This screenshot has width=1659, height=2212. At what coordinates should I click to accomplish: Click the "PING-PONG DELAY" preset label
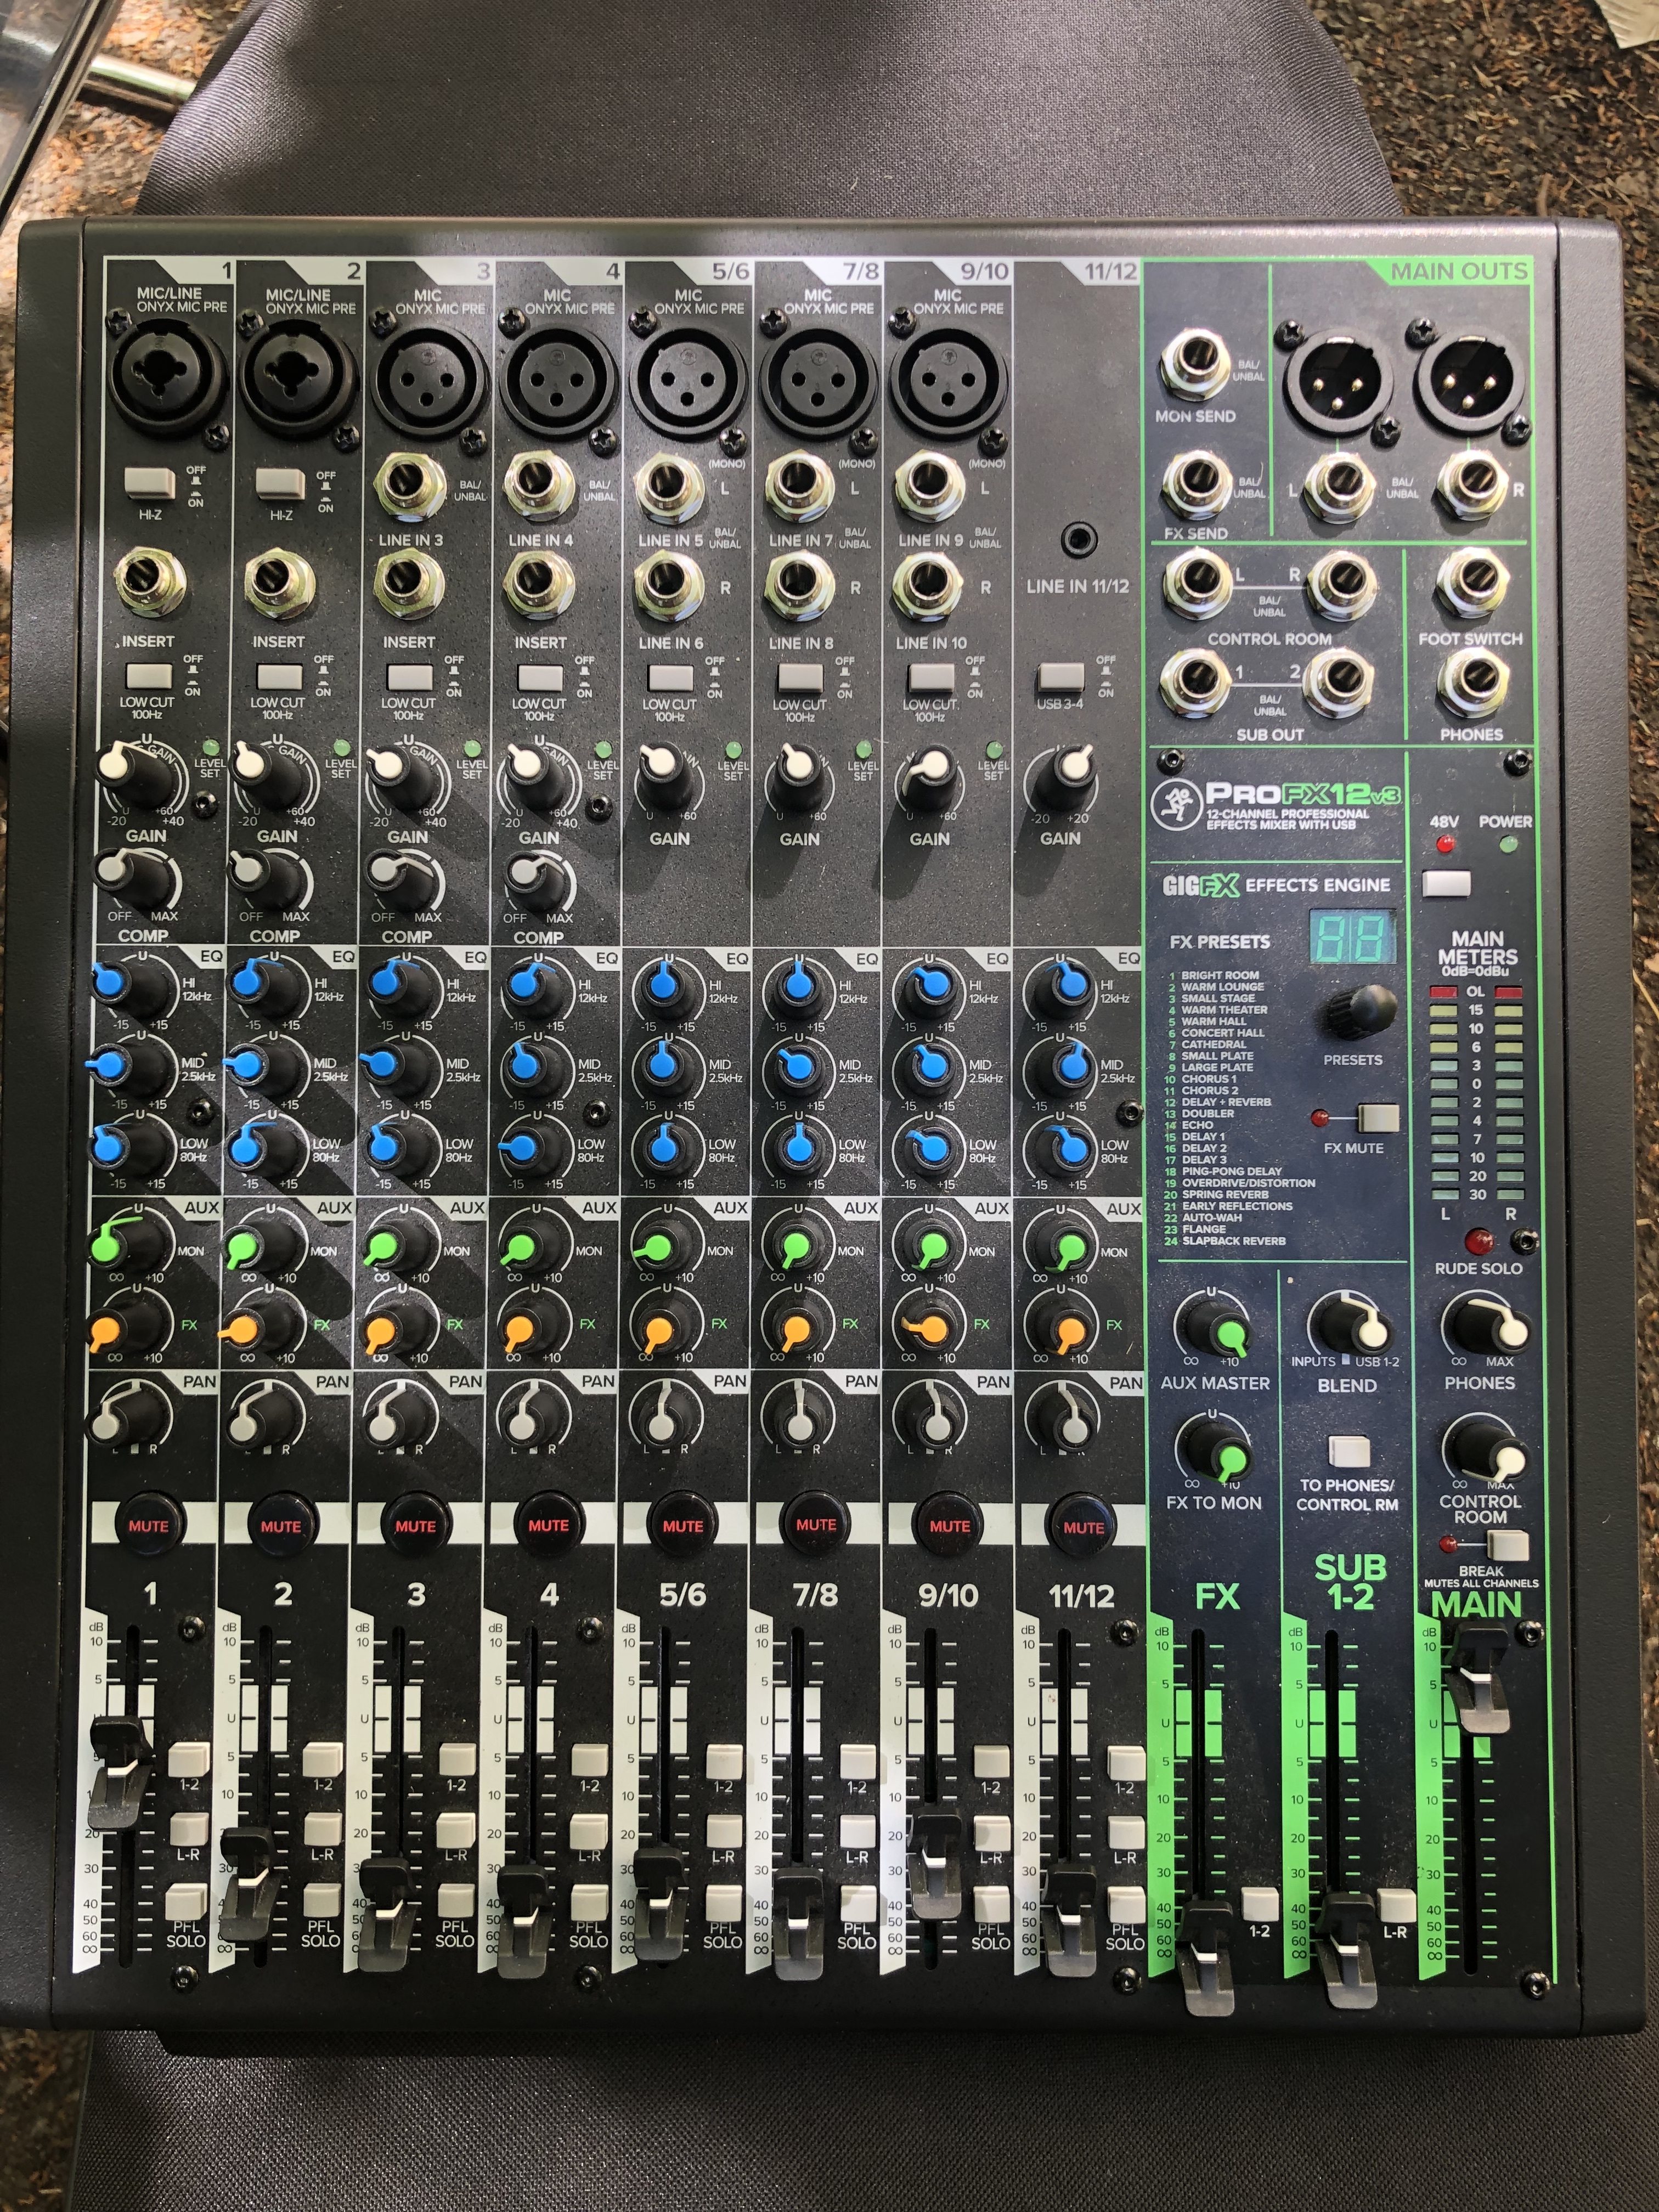tap(1232, 1171)
